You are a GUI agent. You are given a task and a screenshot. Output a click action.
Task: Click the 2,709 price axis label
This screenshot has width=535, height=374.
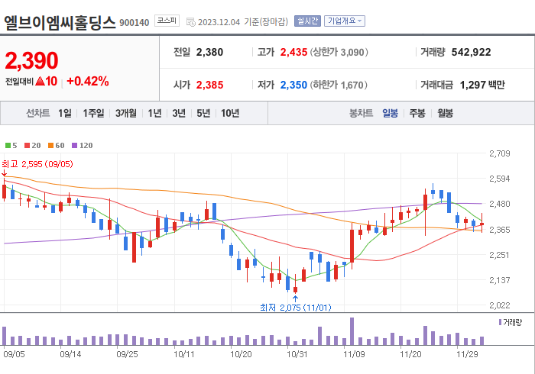click(x=500, y=153)
